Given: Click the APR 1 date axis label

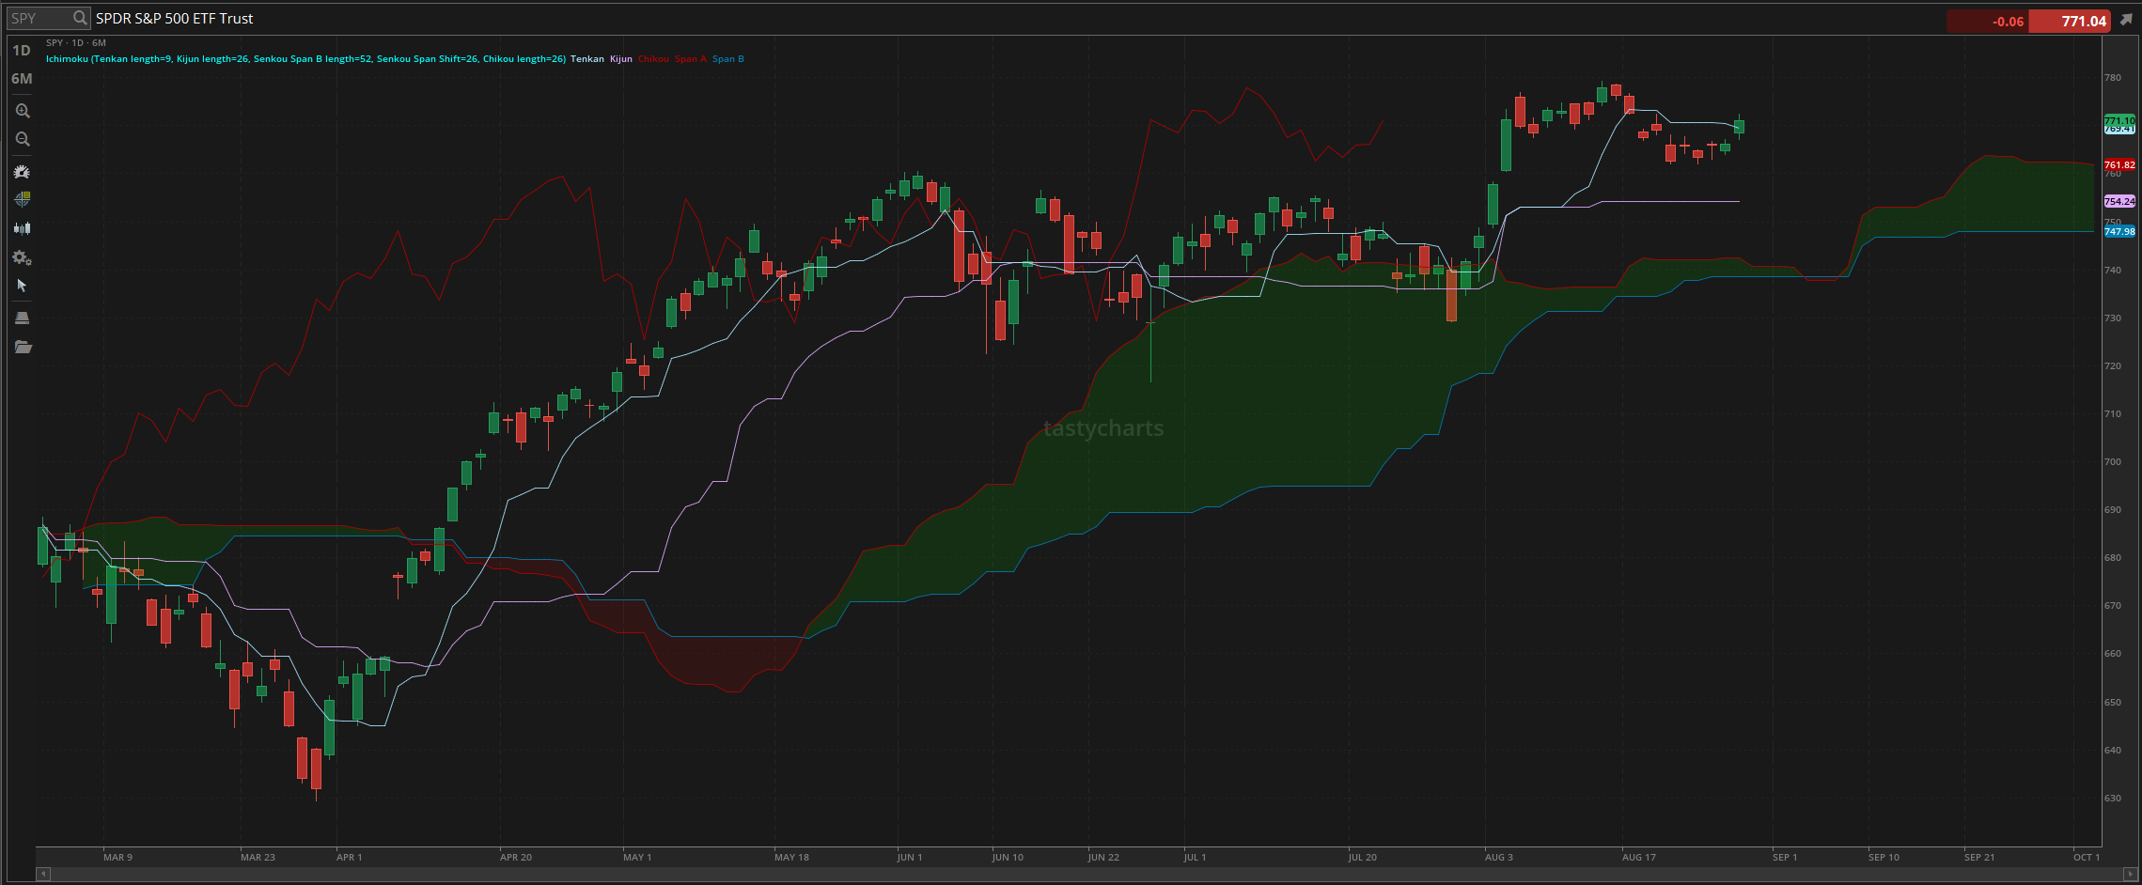Looking at the screenshot, I should 350,857.
